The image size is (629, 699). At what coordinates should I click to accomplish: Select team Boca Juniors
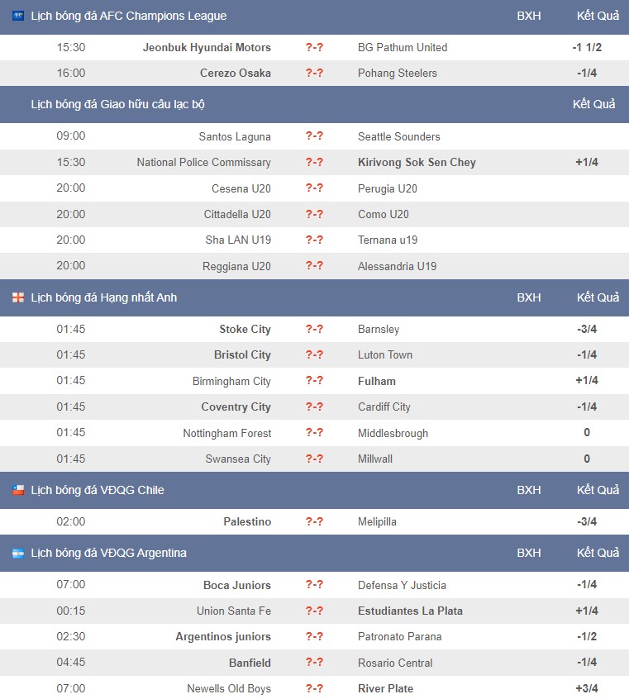click(x=237, y=585)
